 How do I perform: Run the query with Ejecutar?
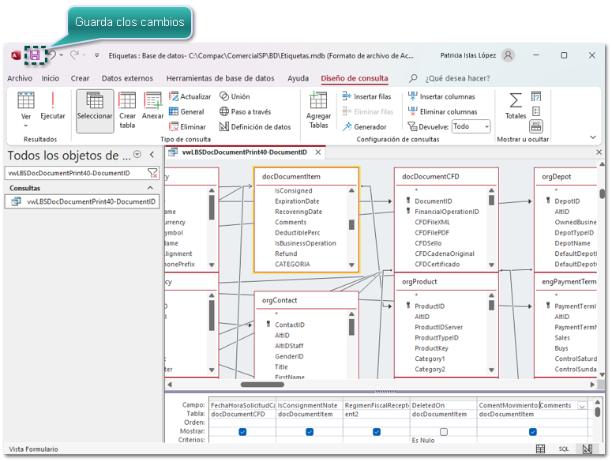tap(53, 107)
